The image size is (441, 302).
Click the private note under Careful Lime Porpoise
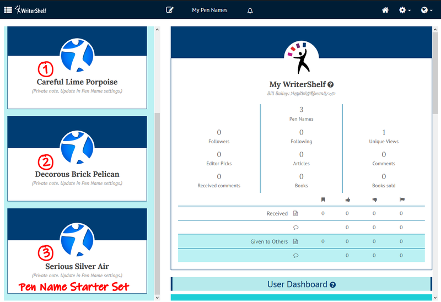pos(77,91)
